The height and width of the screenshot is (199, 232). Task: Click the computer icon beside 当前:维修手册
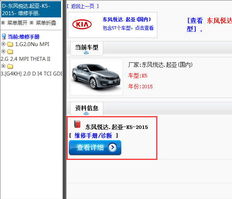(4, 36)
